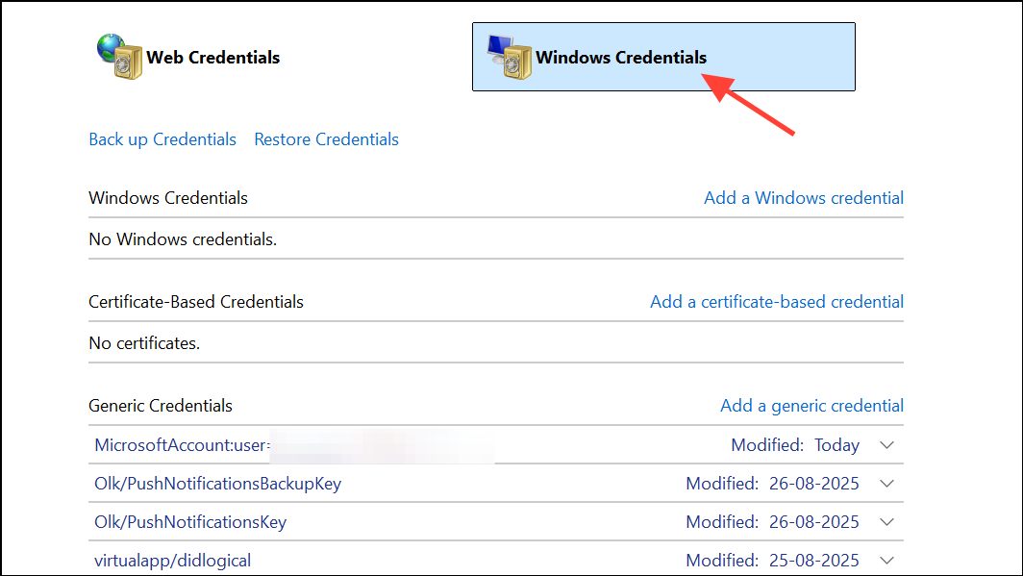Expand the virtualapp/didlogical chevron
Screen dimensions: 1023x576
pyautogui.click(x=887, y=560)
